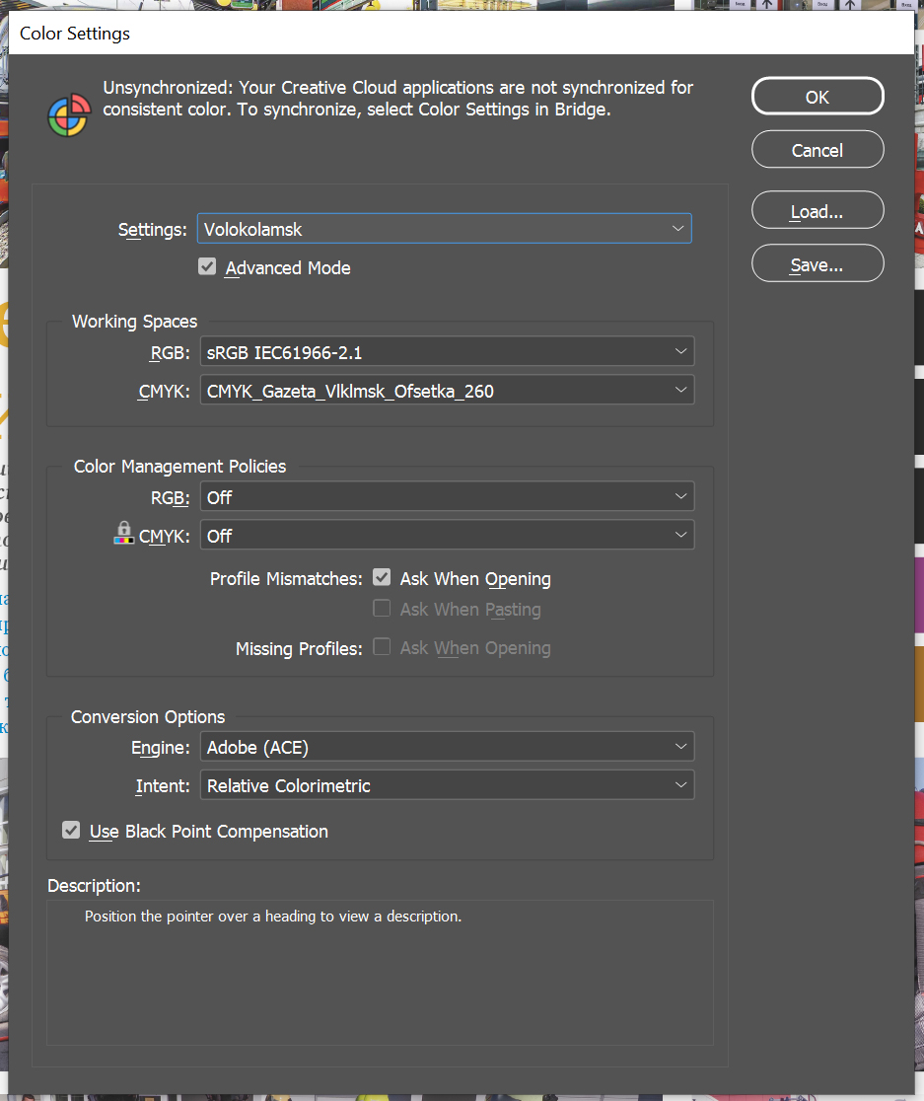Click the OK button
Image resolution: width=924 pixels, height=1101 pixels.
click(x=817, y=97)
